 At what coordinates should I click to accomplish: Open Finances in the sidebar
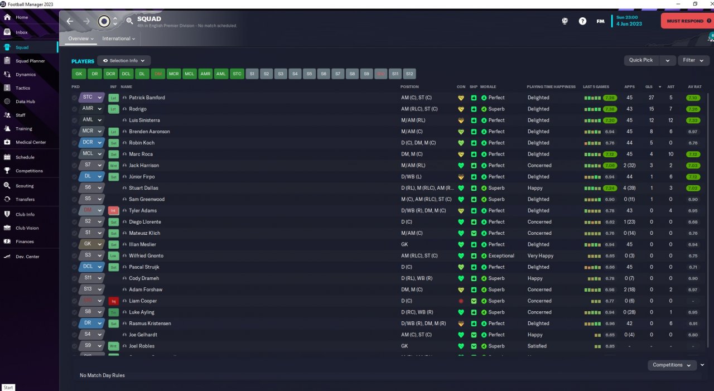tap(25, 242)
